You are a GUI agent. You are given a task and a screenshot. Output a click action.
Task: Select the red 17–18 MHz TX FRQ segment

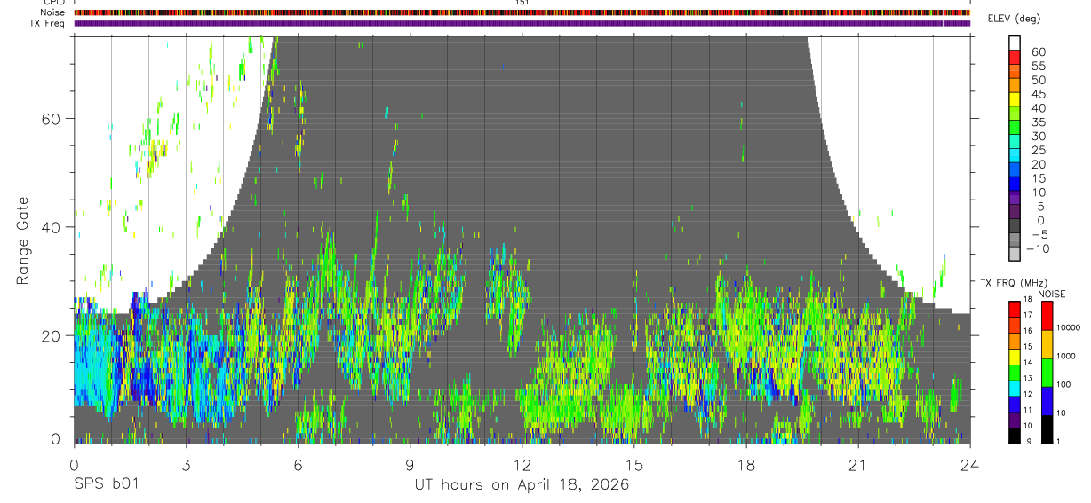click(x=1015, y=309)
